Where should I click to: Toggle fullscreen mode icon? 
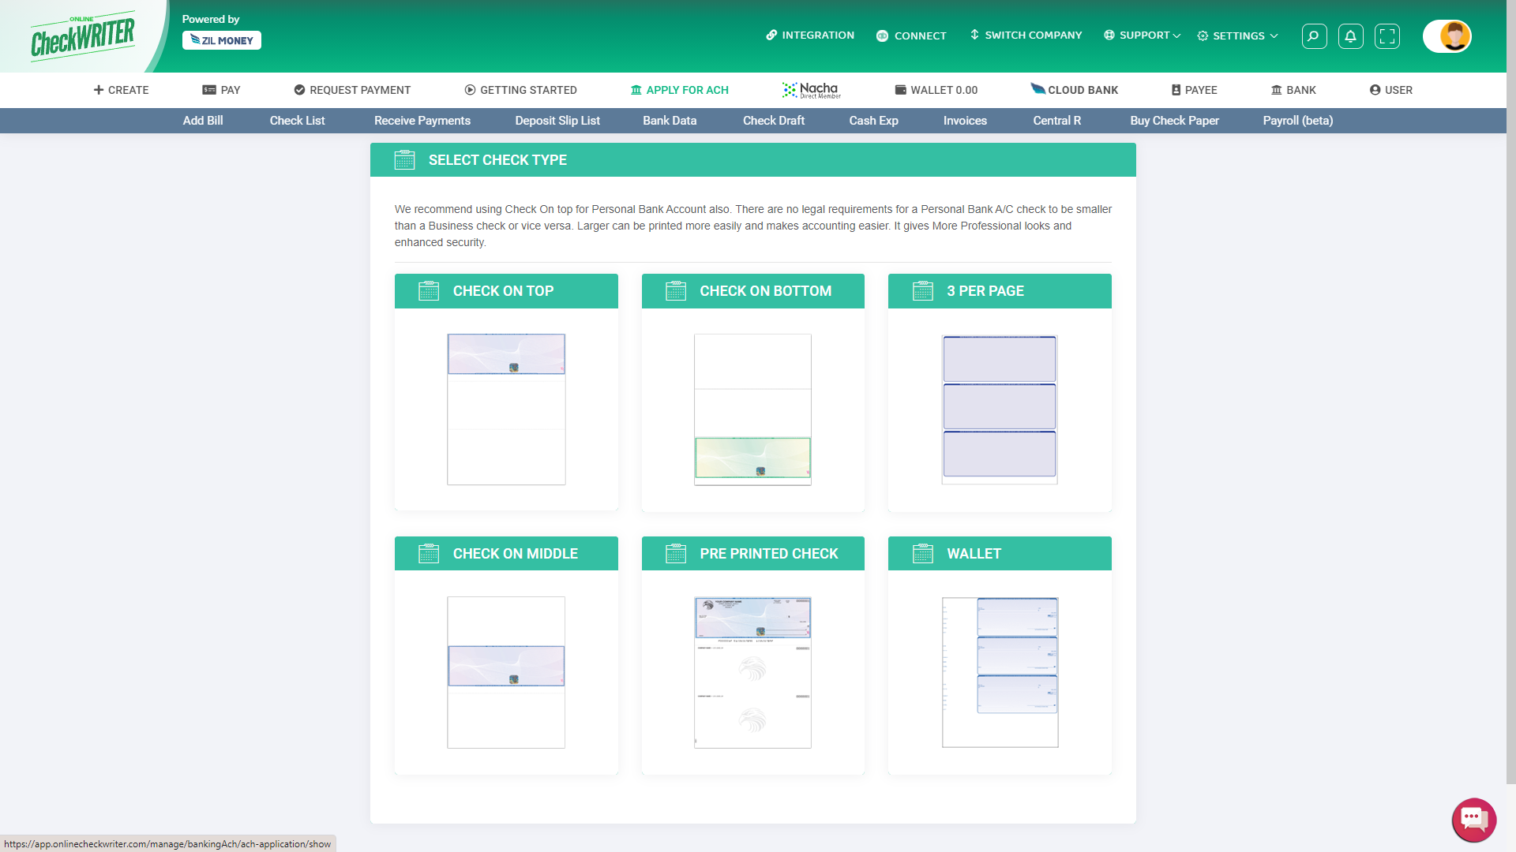pos(1387,36)
